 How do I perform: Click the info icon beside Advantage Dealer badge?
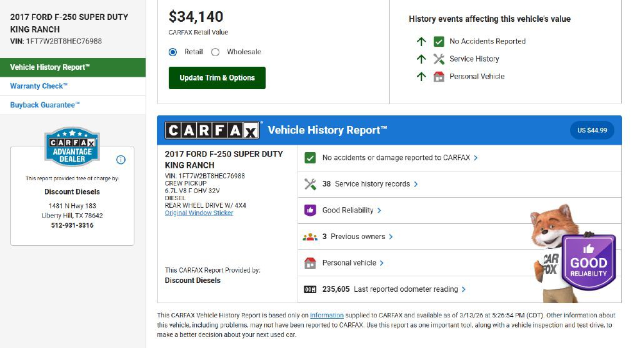click(x=121, y=160)
